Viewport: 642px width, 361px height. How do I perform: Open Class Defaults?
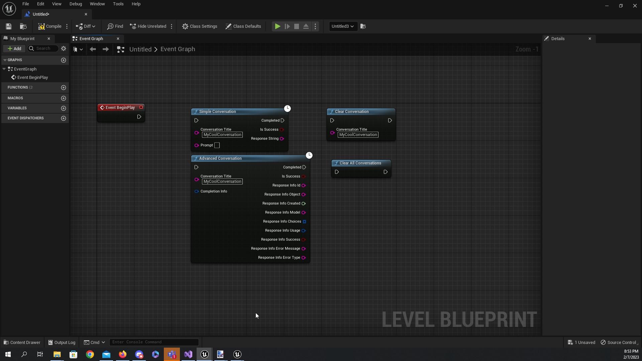243,26
